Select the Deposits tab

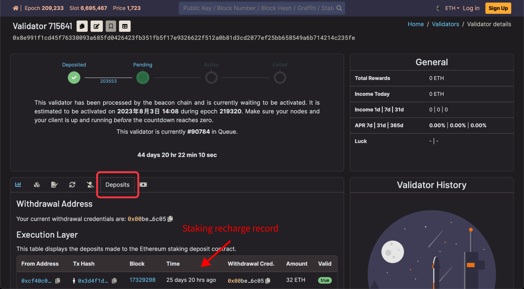coord(117,185)
